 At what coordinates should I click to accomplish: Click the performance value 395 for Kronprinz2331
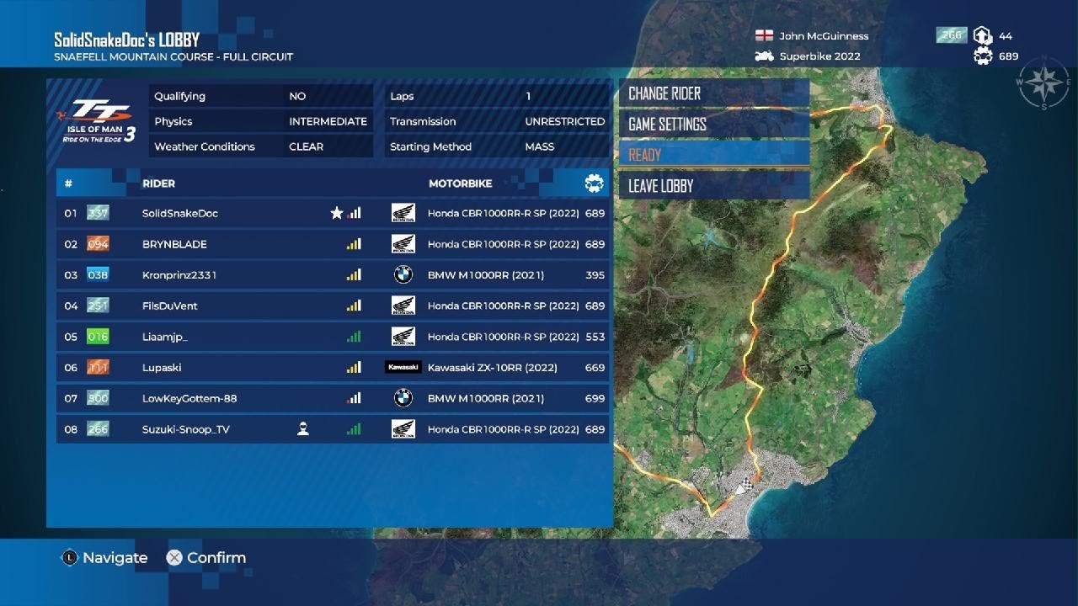[595, 275]
